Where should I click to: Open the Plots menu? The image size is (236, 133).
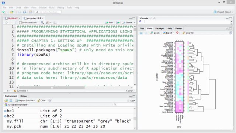tap(34, 7)
